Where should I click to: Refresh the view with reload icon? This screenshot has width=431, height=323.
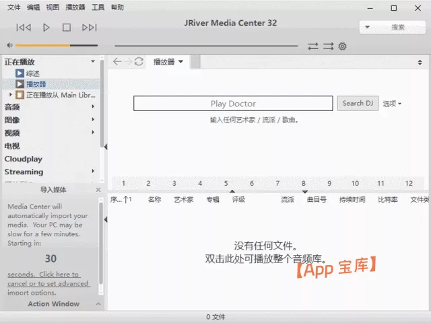pyautogui.click(x=139, y=61)
